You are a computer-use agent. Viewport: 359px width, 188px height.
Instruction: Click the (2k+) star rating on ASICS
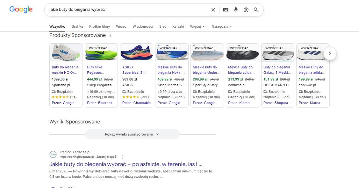coord(136,97)
